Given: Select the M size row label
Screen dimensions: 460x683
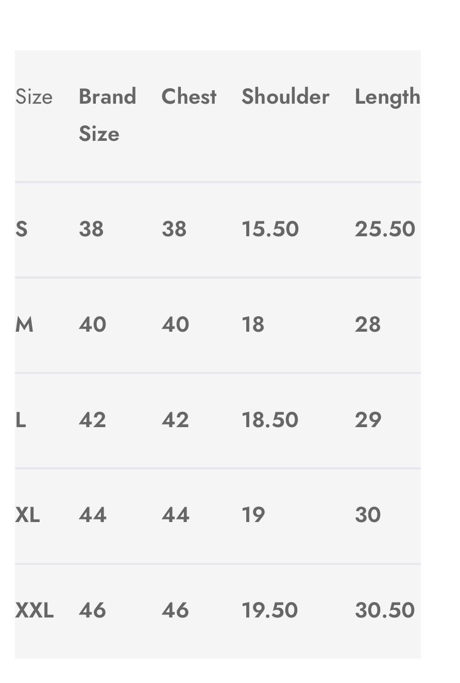Looking at the screenshot, I should pos(24,324).
